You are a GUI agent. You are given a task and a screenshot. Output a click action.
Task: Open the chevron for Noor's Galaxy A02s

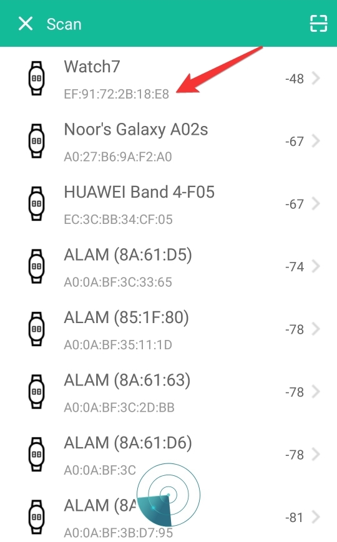(x=316, y=141)
